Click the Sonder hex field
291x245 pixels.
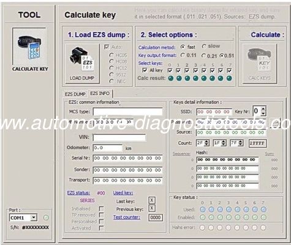tap(127, 170)
